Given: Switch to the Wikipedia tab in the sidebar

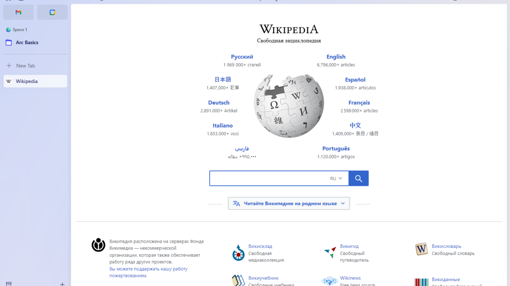Looking at the screenshot, I should [x=35, y=81].
